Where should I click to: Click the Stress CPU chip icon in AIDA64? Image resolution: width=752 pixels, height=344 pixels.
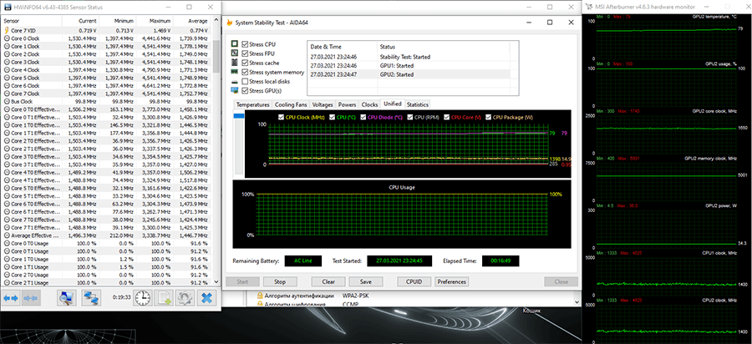(x=235, y=44)
